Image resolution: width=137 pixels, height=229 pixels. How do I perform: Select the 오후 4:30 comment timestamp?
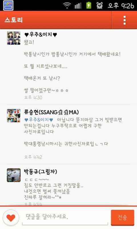(33, 97)
